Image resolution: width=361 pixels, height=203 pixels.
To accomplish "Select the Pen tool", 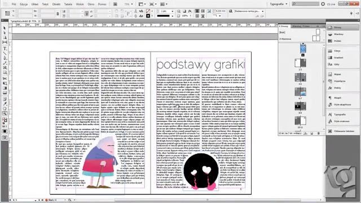I will pyautogui.click(x=5, y=58).
